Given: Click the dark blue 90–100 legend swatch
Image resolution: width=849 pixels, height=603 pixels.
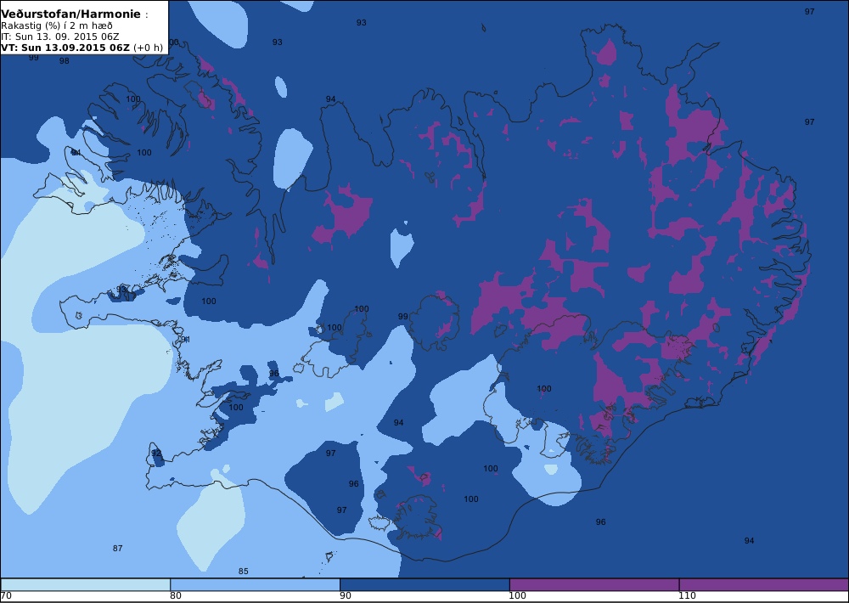Looking at the screenshot, I should (424, 584).
